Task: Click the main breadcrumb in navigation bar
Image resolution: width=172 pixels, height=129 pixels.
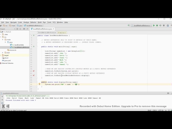Action: point(12,26)
